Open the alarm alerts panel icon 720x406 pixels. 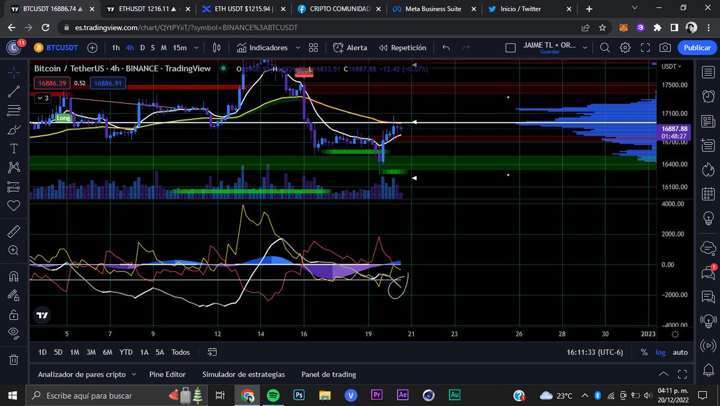(x=708, y=95)
